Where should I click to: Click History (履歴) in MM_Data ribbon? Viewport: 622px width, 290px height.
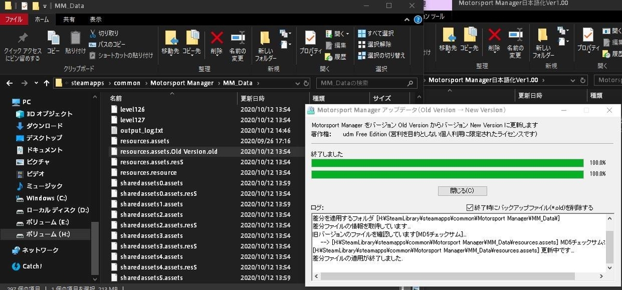336,56
